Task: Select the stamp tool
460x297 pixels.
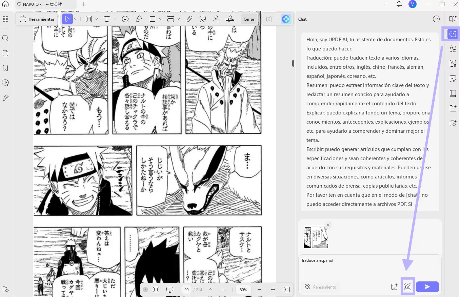Action: 216,19
